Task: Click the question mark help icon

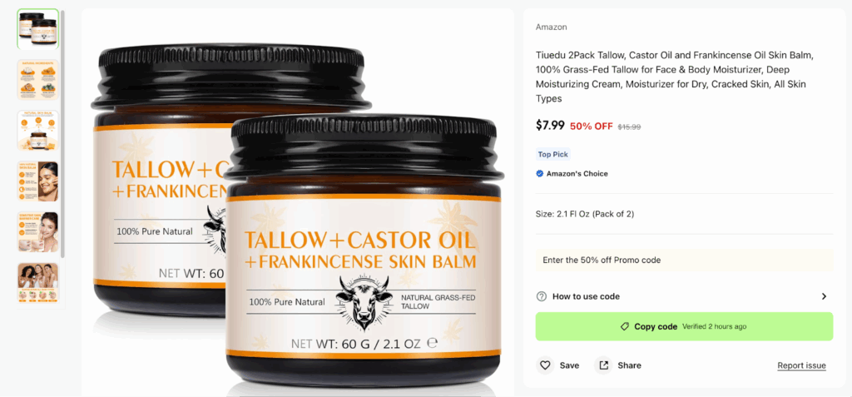Action: coord(541,296)
